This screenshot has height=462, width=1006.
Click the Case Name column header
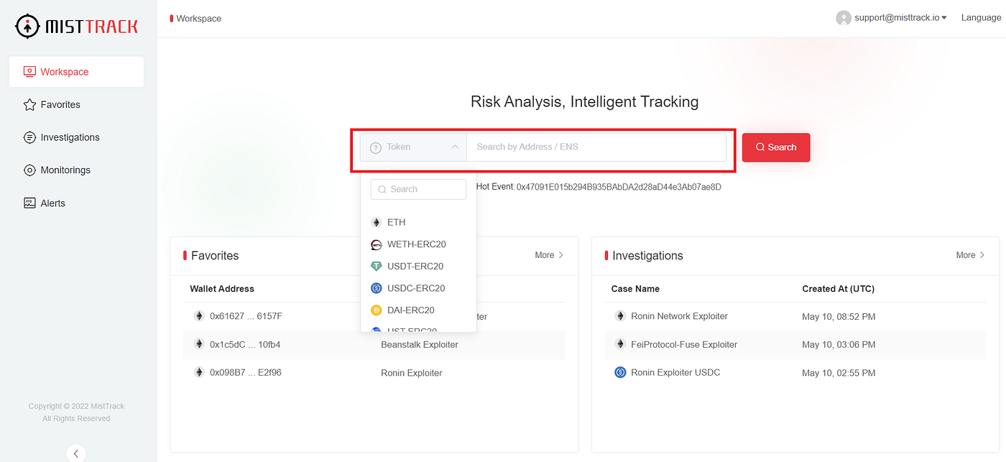pos(635,289)
